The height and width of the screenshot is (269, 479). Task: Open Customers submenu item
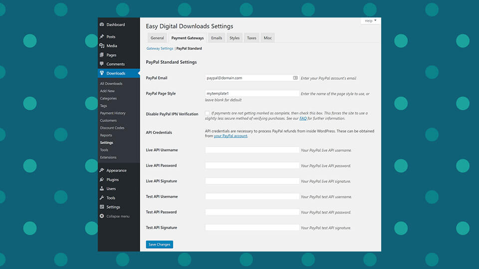coord(108,120)
